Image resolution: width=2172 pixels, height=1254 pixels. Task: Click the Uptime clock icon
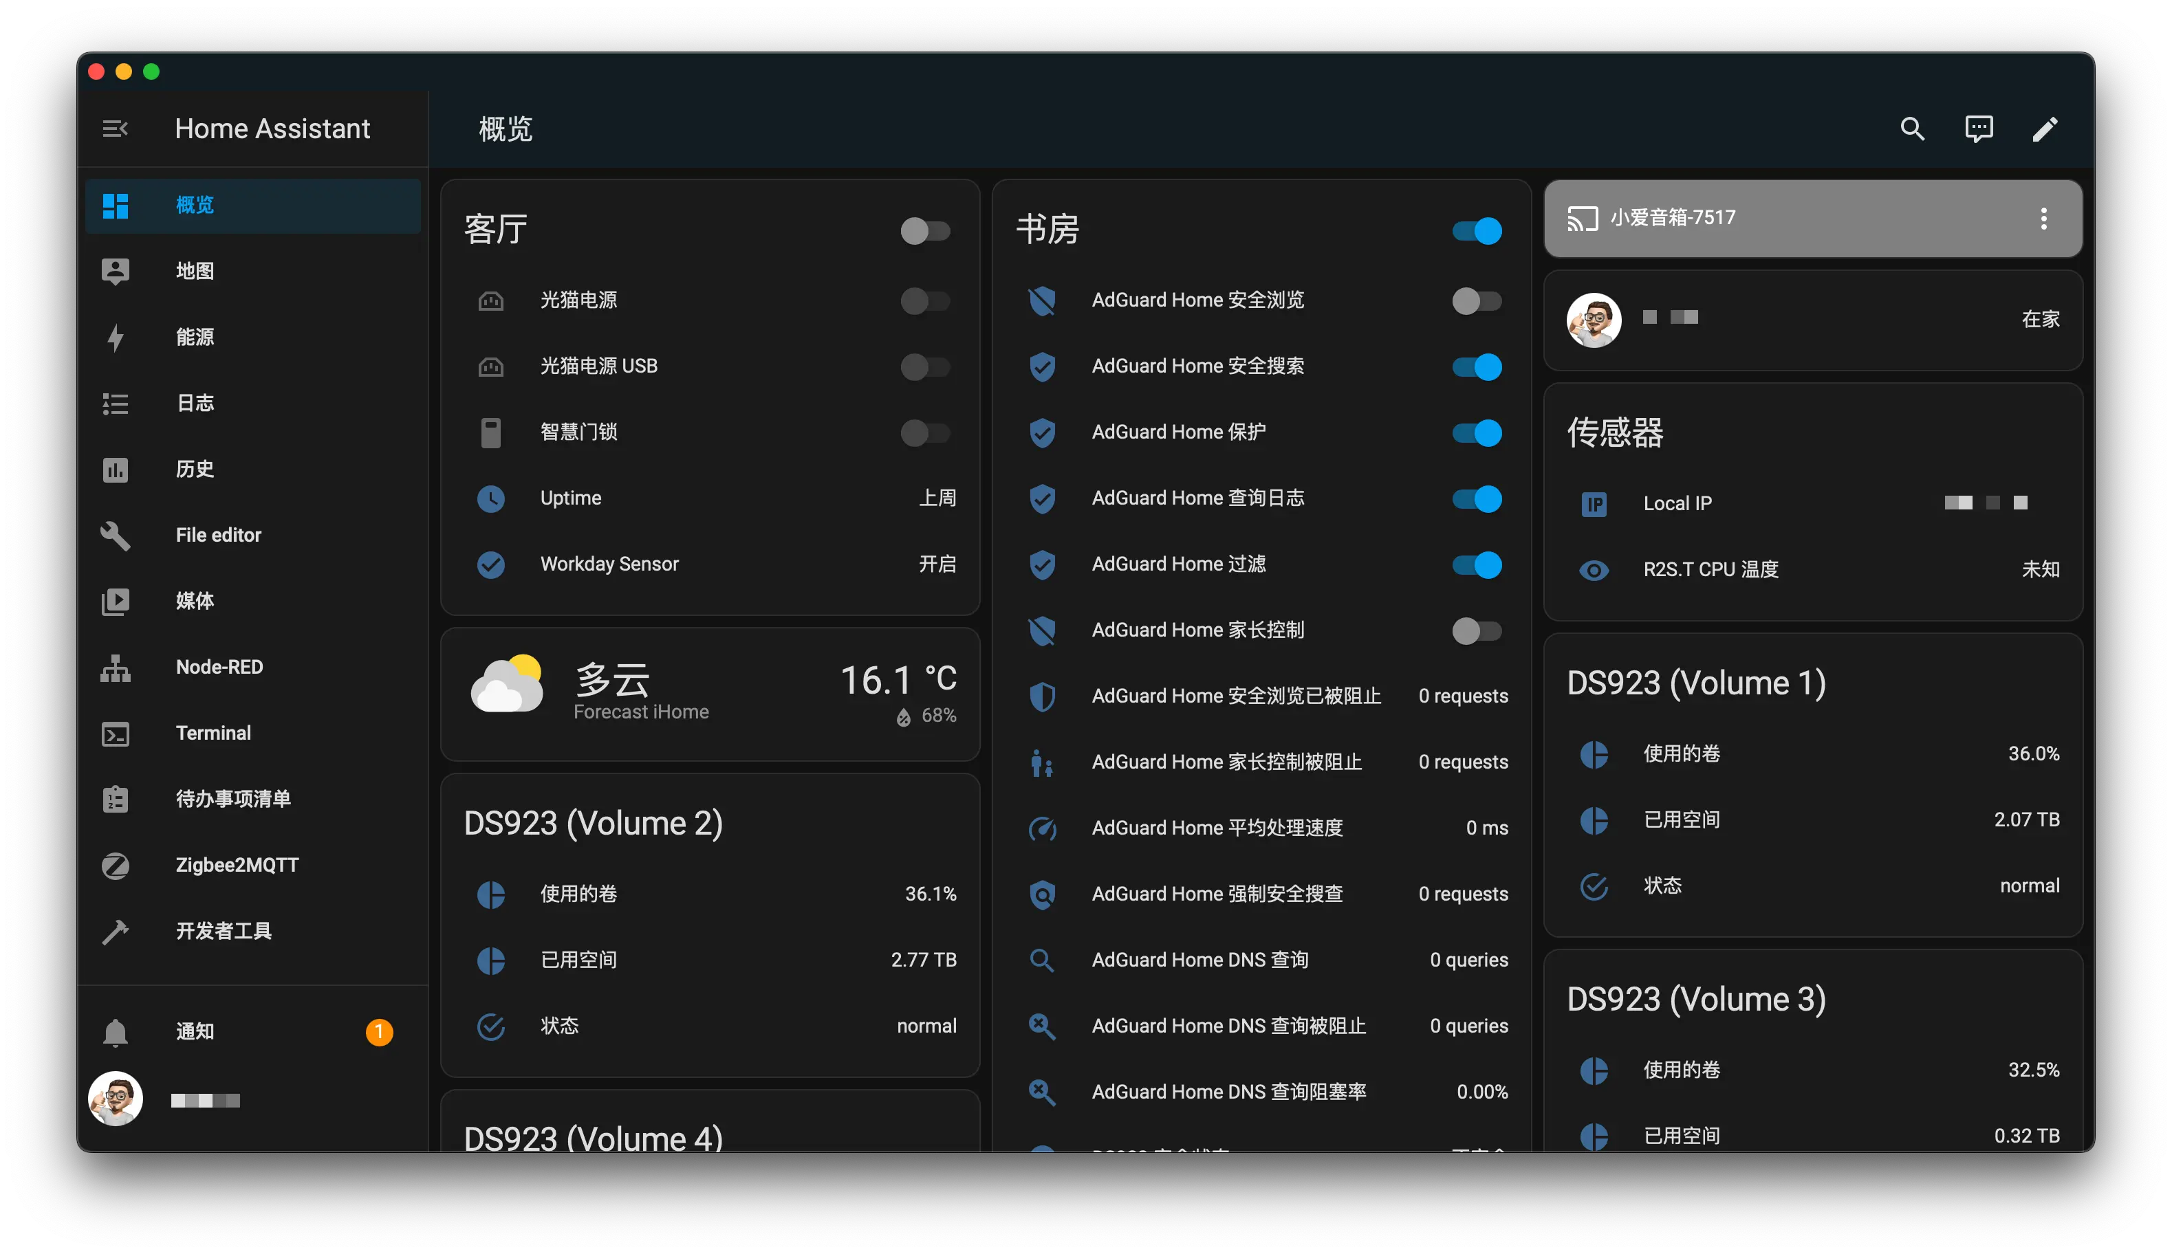(x=491, y=498)
